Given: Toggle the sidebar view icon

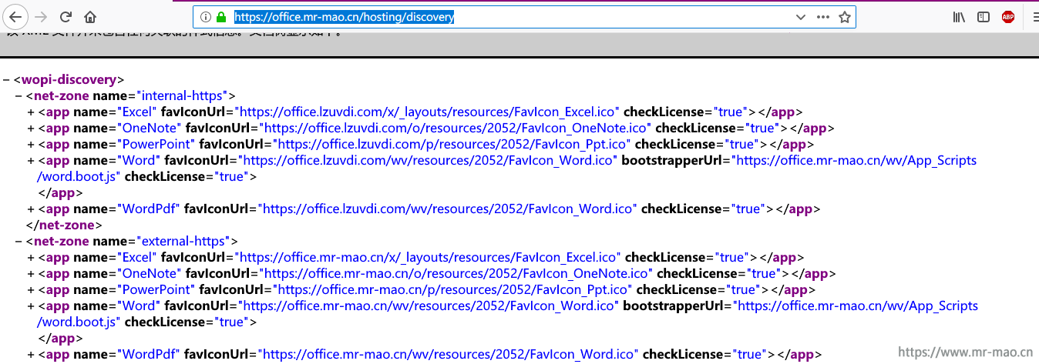Looking at the screenshot, I should (984, 17).
